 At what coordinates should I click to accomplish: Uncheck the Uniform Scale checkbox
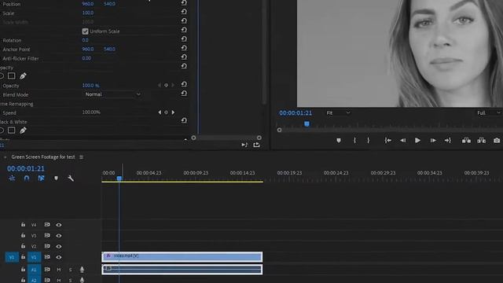pyautogui.click(x=85, y=31)
